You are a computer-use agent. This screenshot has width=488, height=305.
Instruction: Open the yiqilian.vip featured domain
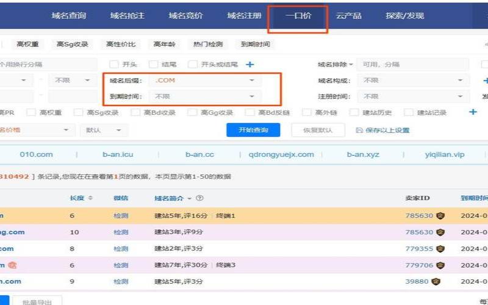445,154
